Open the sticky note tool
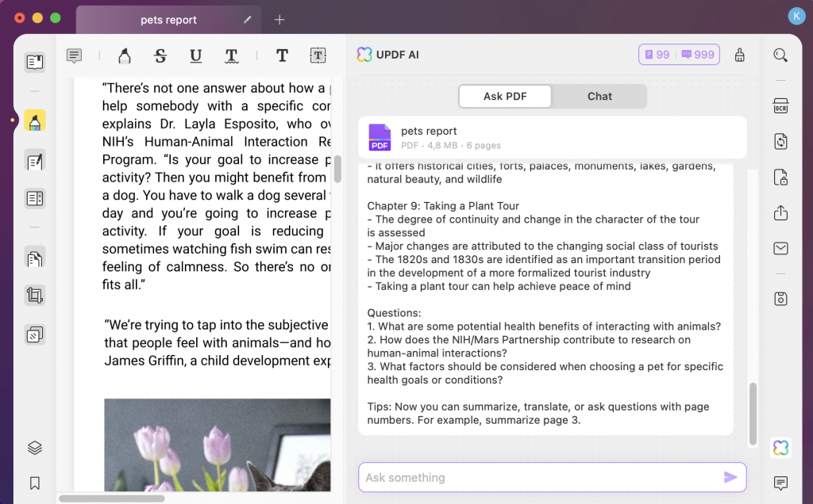The width and height of the screenshot is (813, 504). click(74, 55)
